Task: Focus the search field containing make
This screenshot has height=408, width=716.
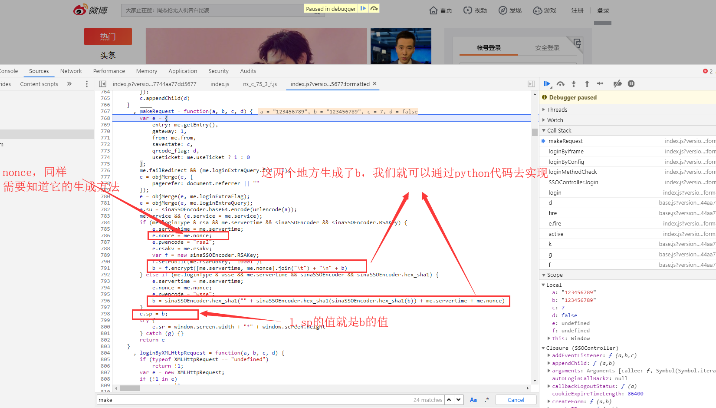Action: (254, 400)
